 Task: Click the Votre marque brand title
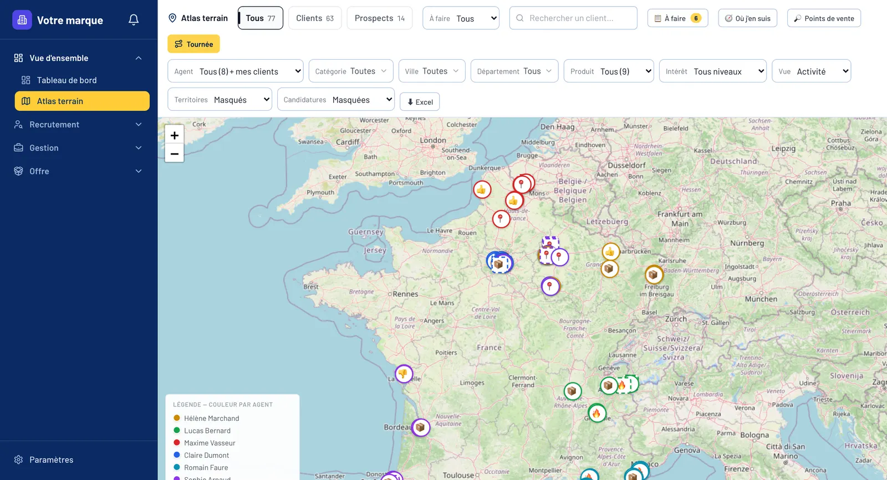click(70, 20)
